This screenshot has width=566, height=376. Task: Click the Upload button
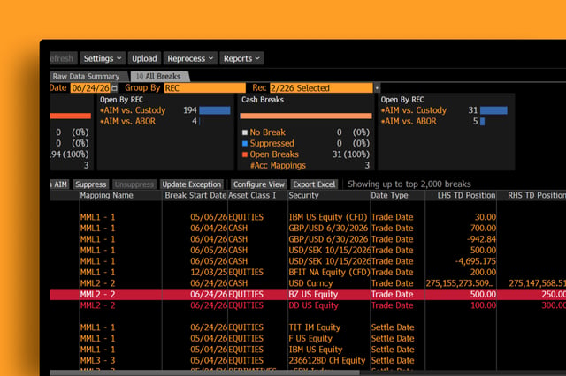[x=144, y=58]
